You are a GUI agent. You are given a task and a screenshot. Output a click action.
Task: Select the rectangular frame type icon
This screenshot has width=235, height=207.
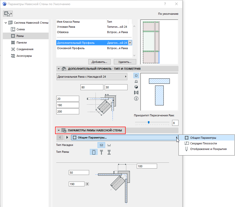93,151
